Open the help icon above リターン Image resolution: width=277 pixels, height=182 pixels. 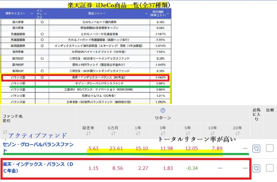tap(163, 110)
